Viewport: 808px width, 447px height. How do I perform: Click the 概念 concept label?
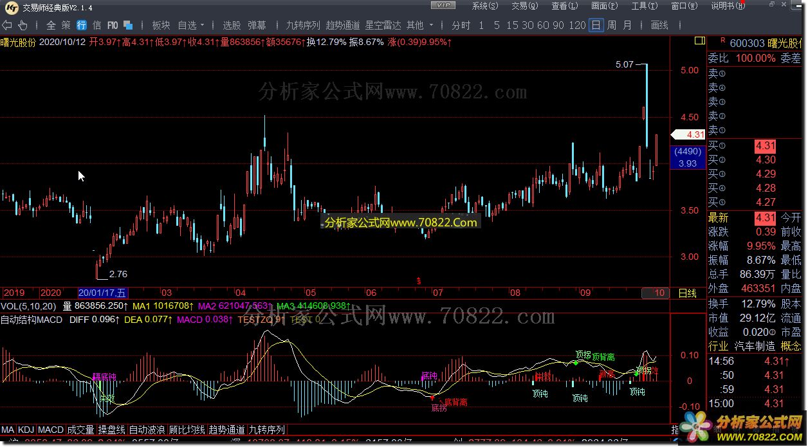point(791,346)
